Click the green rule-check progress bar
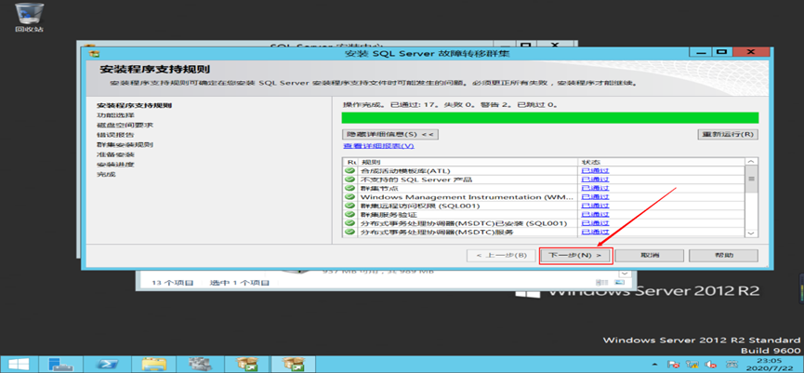The image size is (804, 373). click(550, 118)
